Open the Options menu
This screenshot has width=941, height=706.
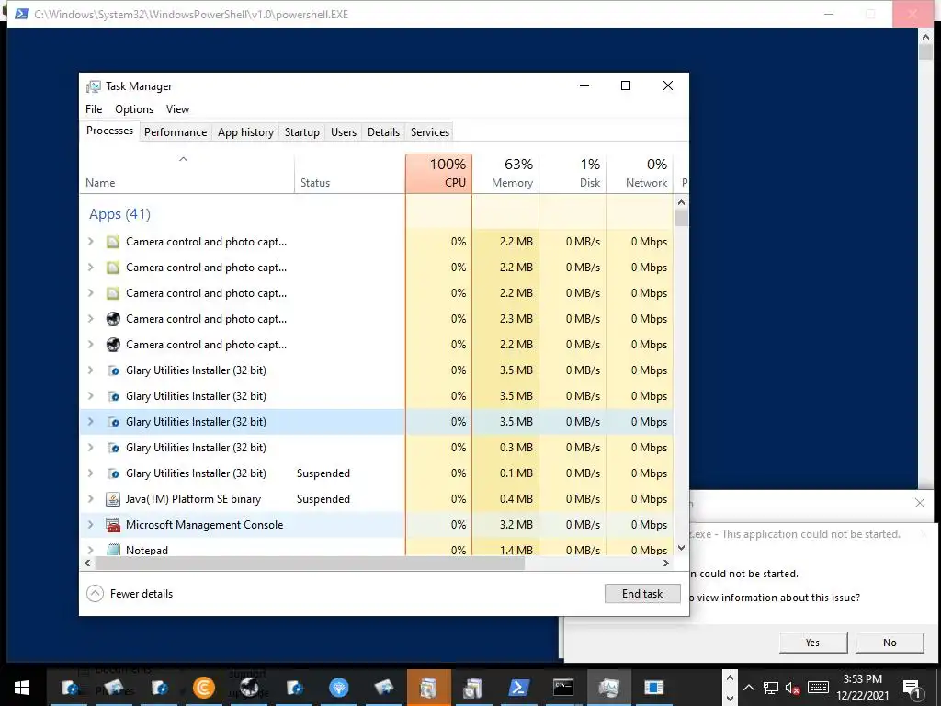134,109
